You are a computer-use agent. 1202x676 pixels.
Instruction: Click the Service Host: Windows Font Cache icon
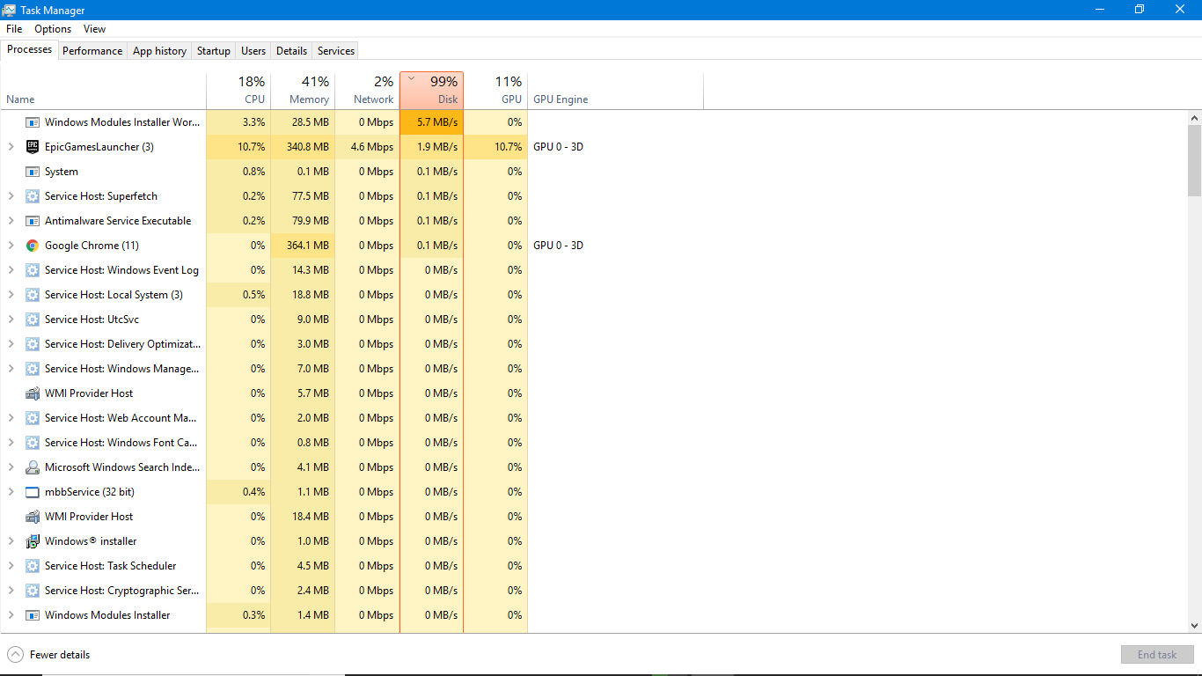[33, 443]
